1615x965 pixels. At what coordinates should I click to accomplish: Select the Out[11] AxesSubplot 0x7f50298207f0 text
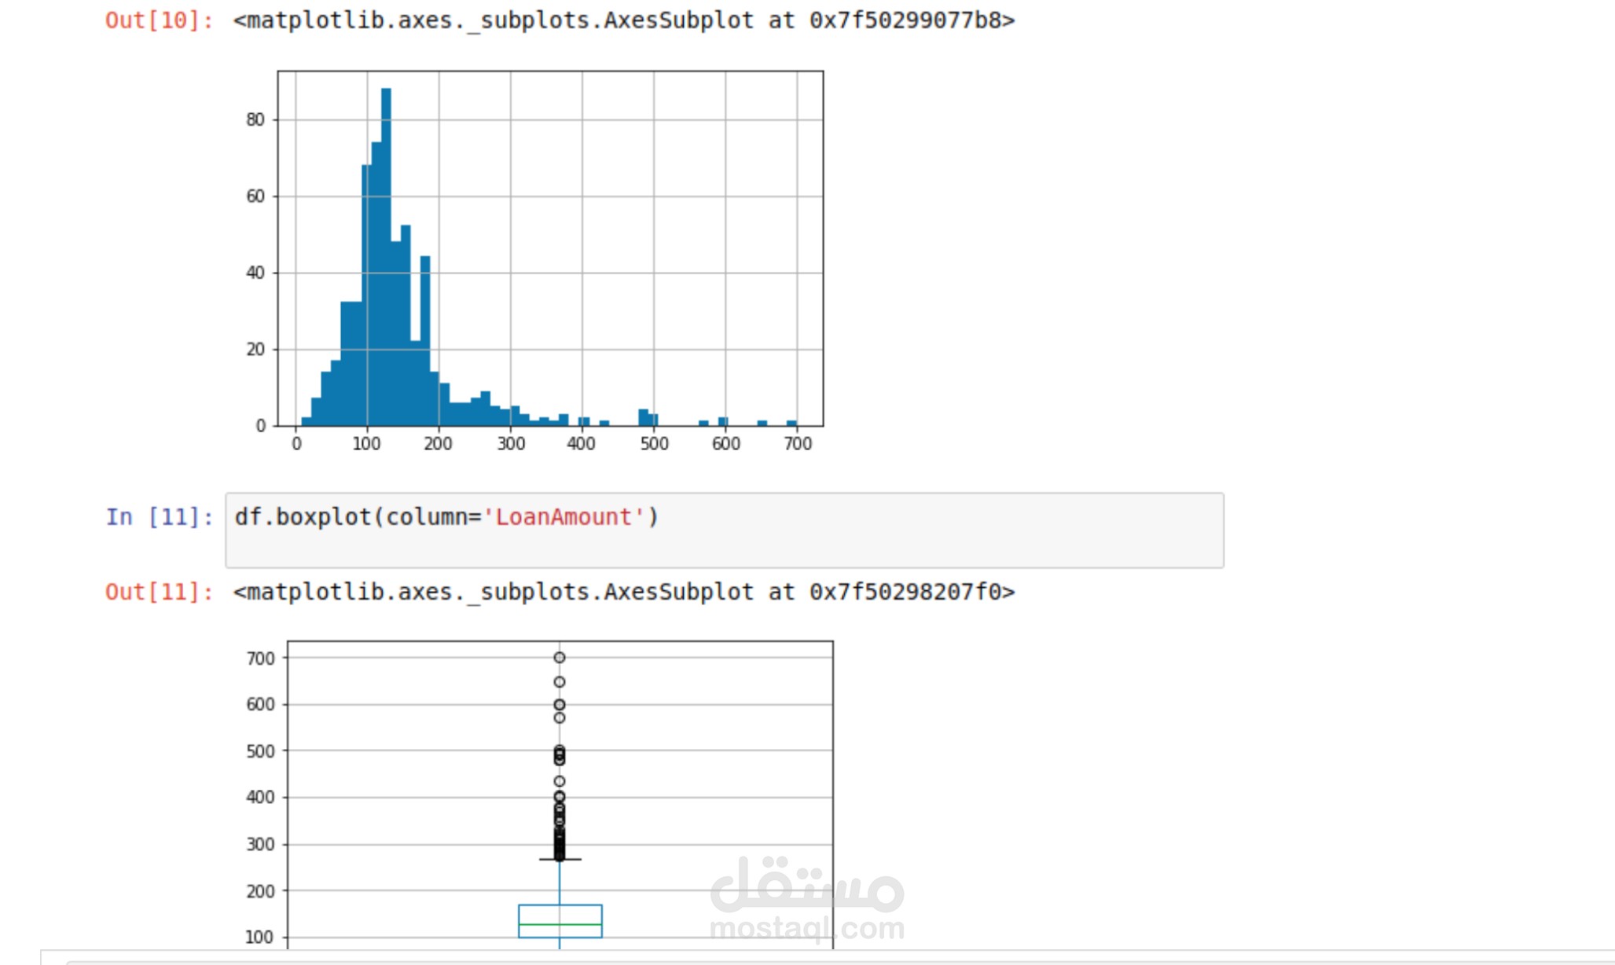pos(624,592)
